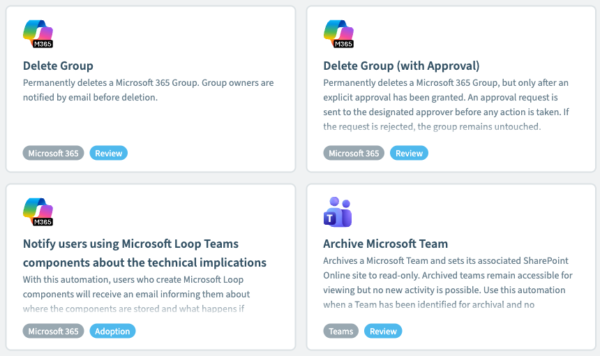Select the Microsoft 365 tag on Delete Group card

(x=53, y=153)
